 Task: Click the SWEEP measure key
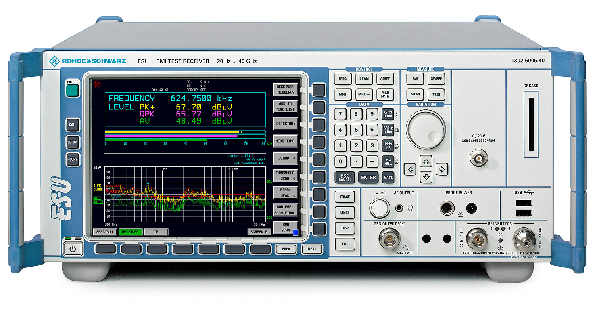click(x=436, y=79)
